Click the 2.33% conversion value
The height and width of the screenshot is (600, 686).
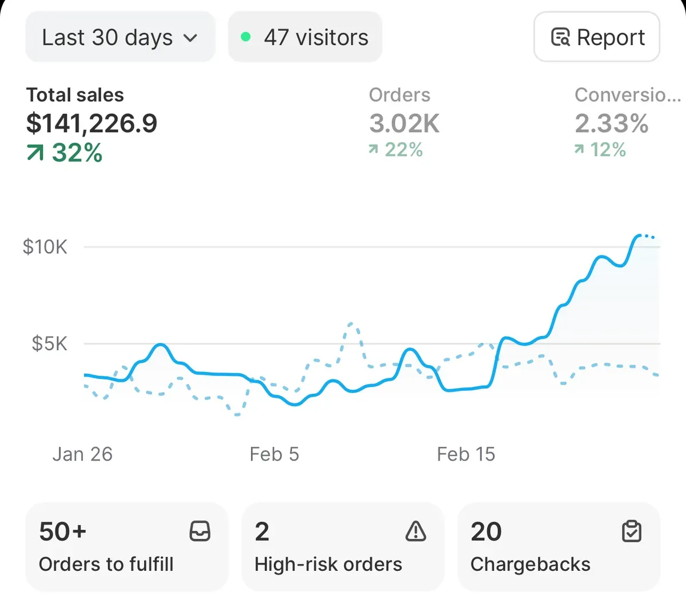[611, 123]
